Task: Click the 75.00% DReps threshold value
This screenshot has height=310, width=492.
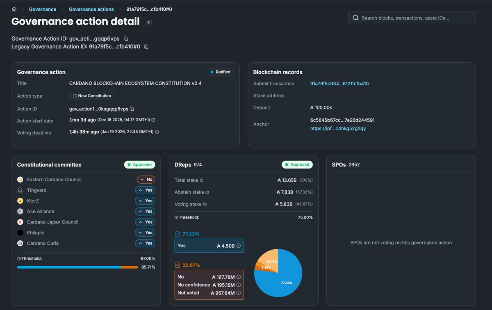Action: [x=305, y=217]
